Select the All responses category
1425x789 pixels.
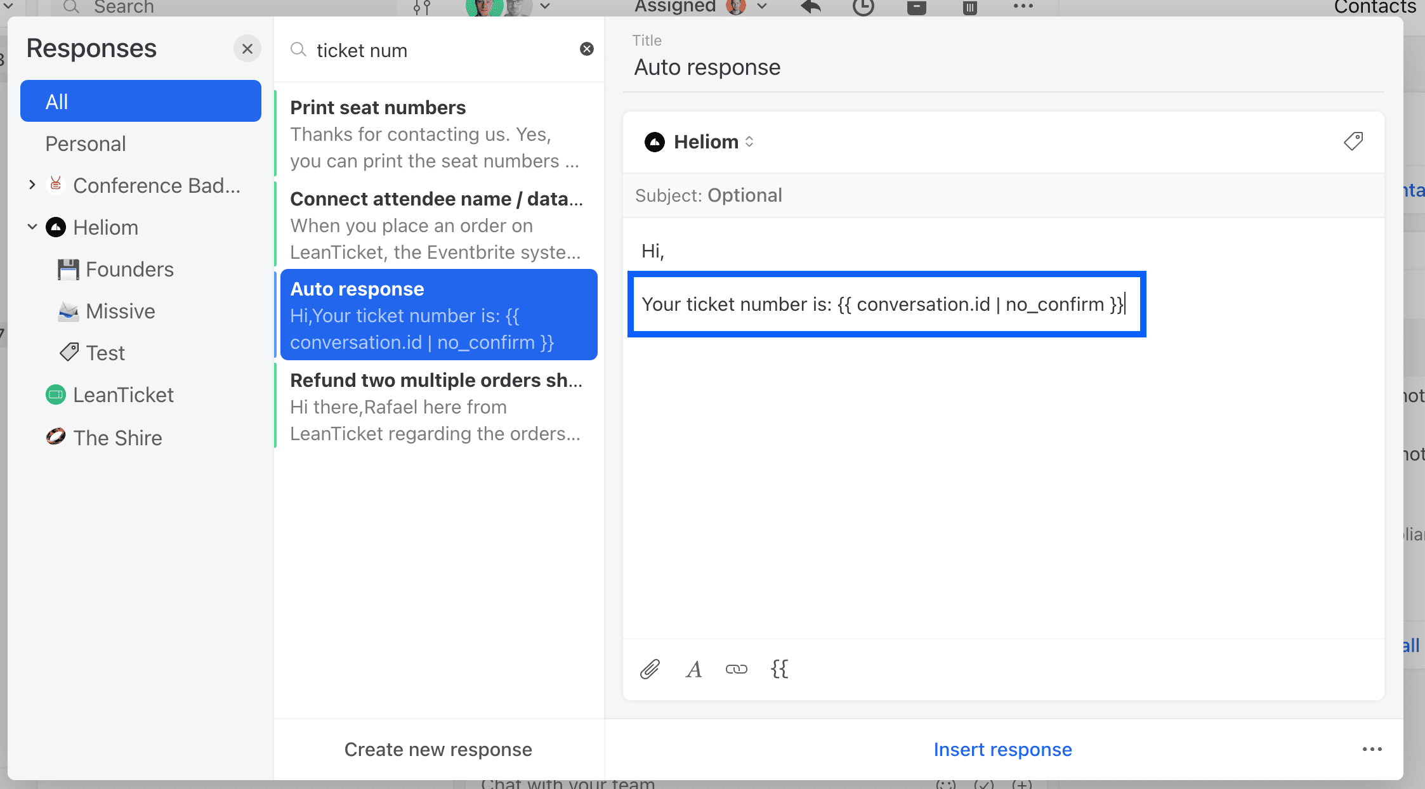click(141, 101)
